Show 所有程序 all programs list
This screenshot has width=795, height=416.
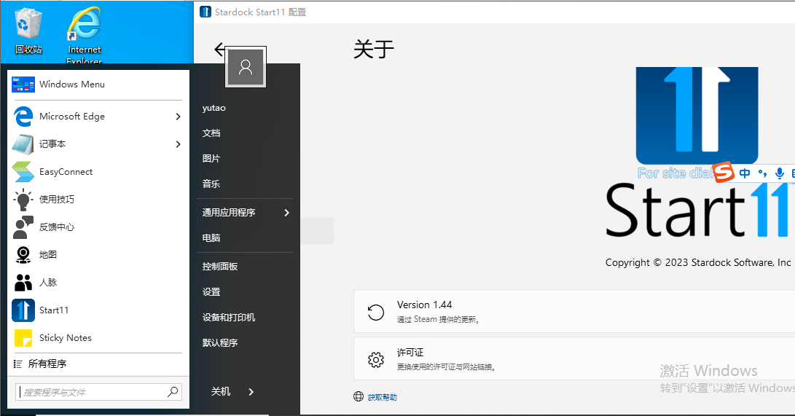(47, 364)
